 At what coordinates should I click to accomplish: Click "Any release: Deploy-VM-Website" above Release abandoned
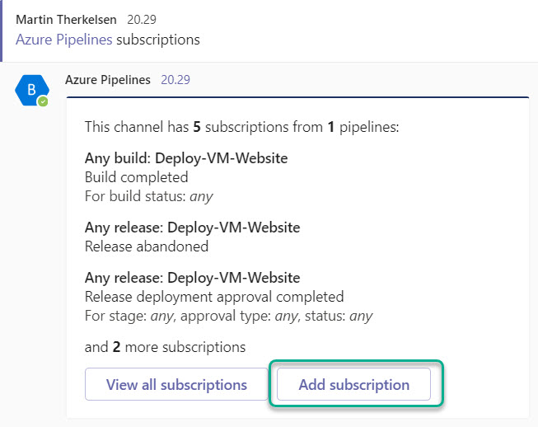pos(193,228)
